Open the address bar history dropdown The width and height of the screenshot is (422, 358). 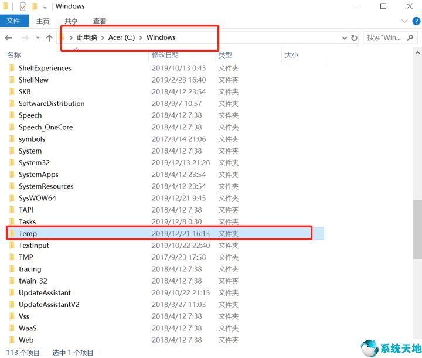(x=345, y=38)
